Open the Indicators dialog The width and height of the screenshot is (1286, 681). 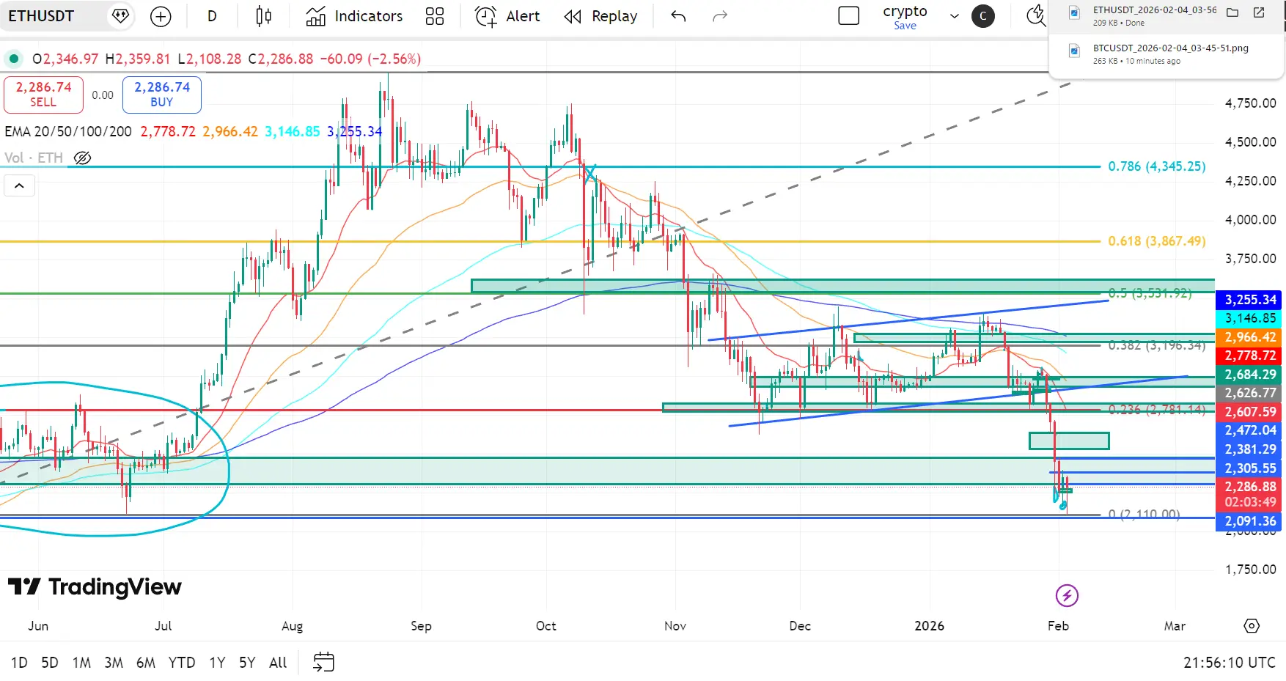[355, 16]
